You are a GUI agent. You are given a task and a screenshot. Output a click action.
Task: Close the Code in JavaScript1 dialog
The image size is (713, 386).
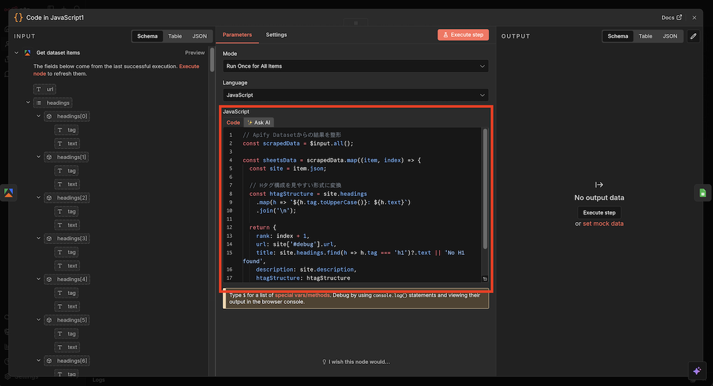[x=694, y=18]
